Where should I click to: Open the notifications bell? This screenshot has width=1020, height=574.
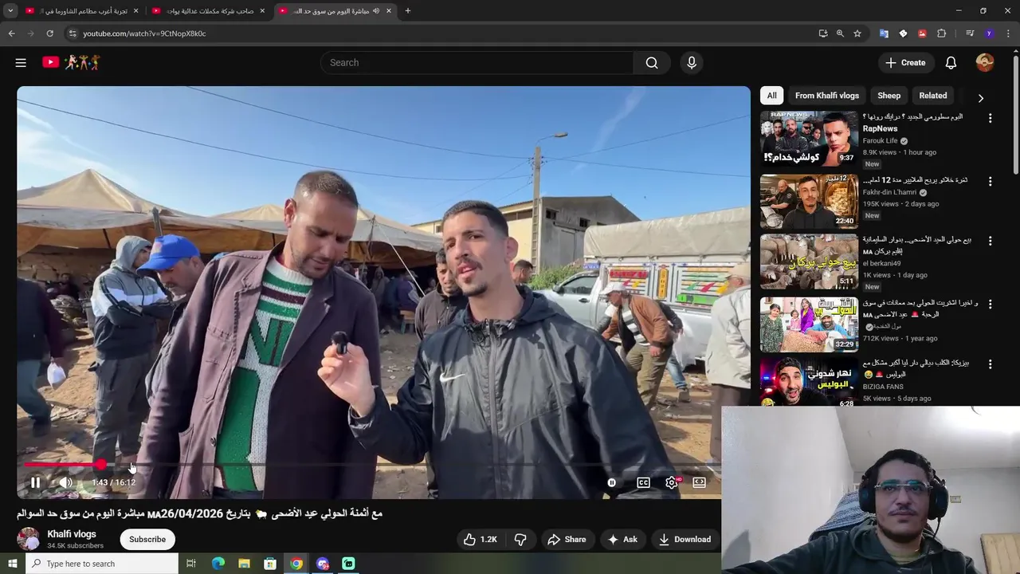(x=951, y=63)
